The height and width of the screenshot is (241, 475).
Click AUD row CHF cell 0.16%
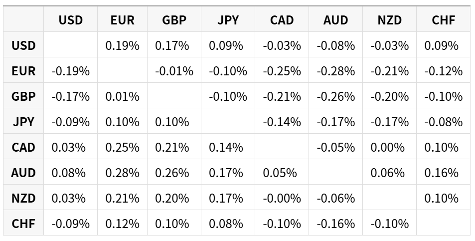point(443,172)
